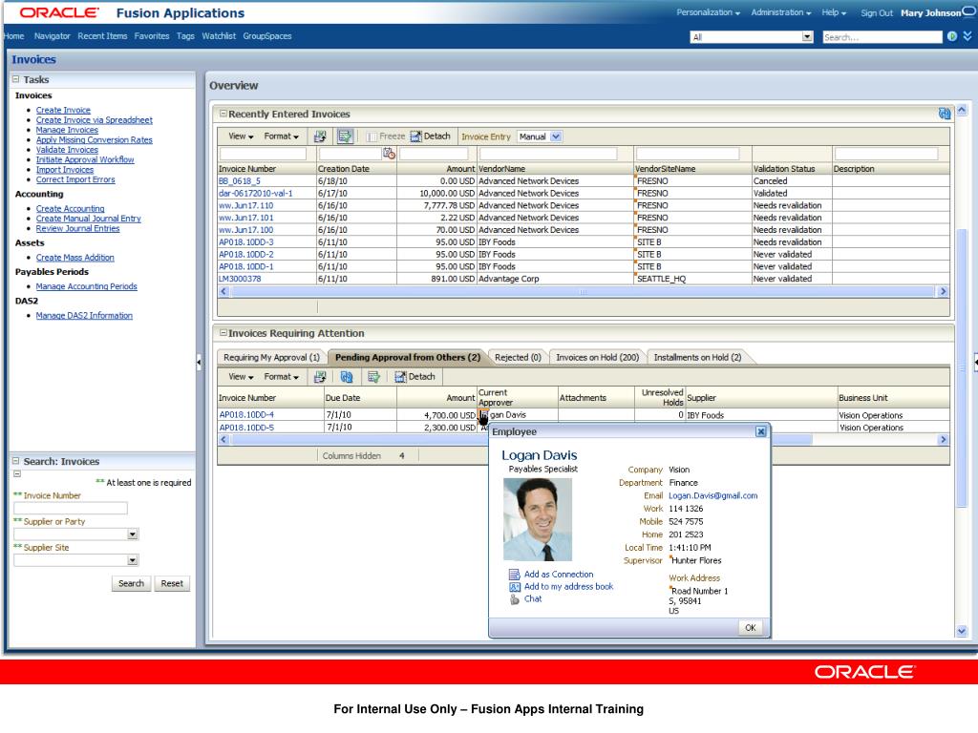Close the Employee popup with the X

761,431
